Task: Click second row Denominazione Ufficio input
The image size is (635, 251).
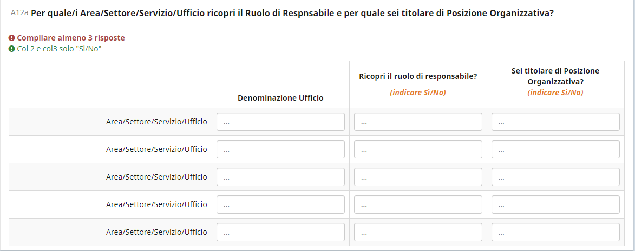Action: (x=280, y=150)
